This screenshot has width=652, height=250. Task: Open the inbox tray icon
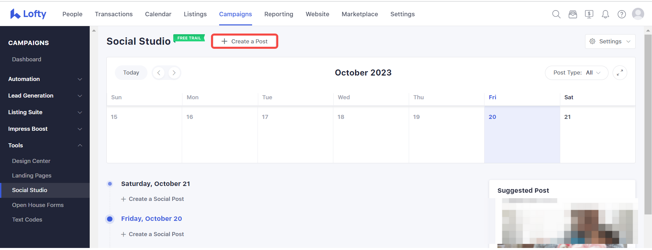[x=573, y=14]
